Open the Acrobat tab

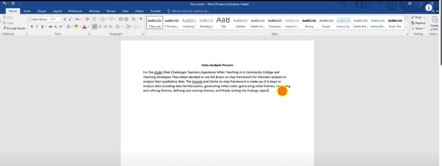[155, 11]
